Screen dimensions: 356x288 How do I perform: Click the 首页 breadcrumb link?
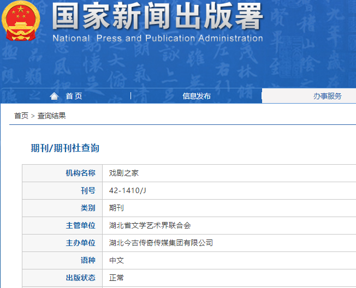tap(21, 116)
